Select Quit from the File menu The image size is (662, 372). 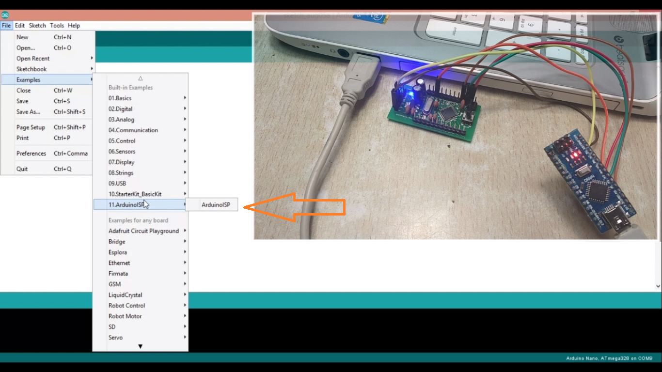[21, 169]
